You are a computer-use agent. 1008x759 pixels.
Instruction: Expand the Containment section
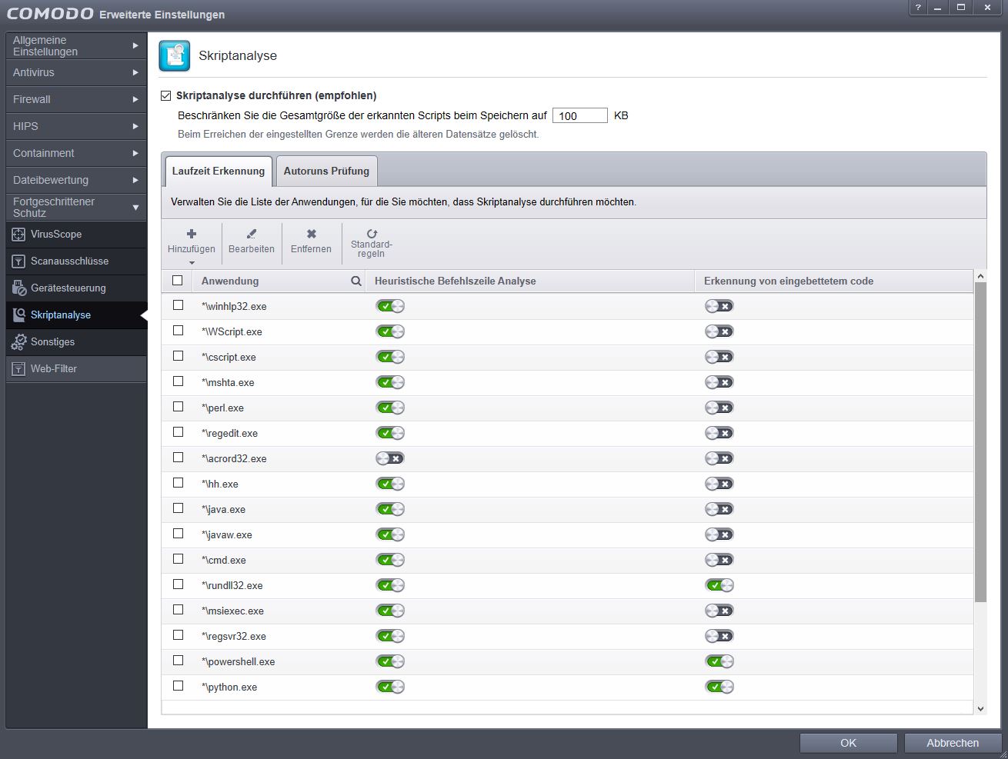[75, 154]
